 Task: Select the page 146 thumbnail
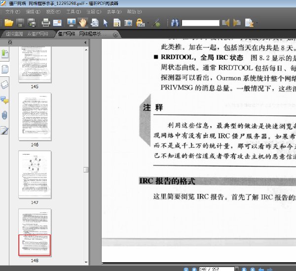(x=35, y=117)
